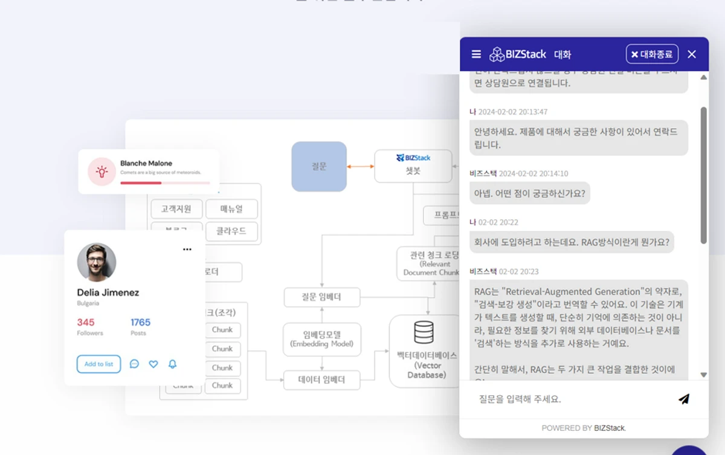Click the 대화종료 button

pyautogui.click(x=652, y=54)
